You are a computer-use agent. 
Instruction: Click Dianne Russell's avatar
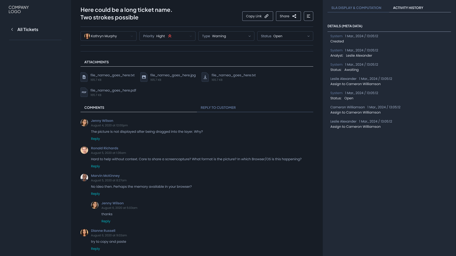click(84, 233)
